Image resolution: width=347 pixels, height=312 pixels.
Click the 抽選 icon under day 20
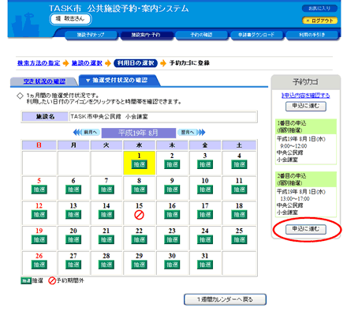(x=73, y=239)
